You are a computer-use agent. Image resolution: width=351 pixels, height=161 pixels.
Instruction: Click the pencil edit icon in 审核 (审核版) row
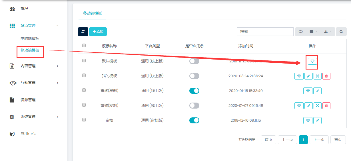(317, 121)
